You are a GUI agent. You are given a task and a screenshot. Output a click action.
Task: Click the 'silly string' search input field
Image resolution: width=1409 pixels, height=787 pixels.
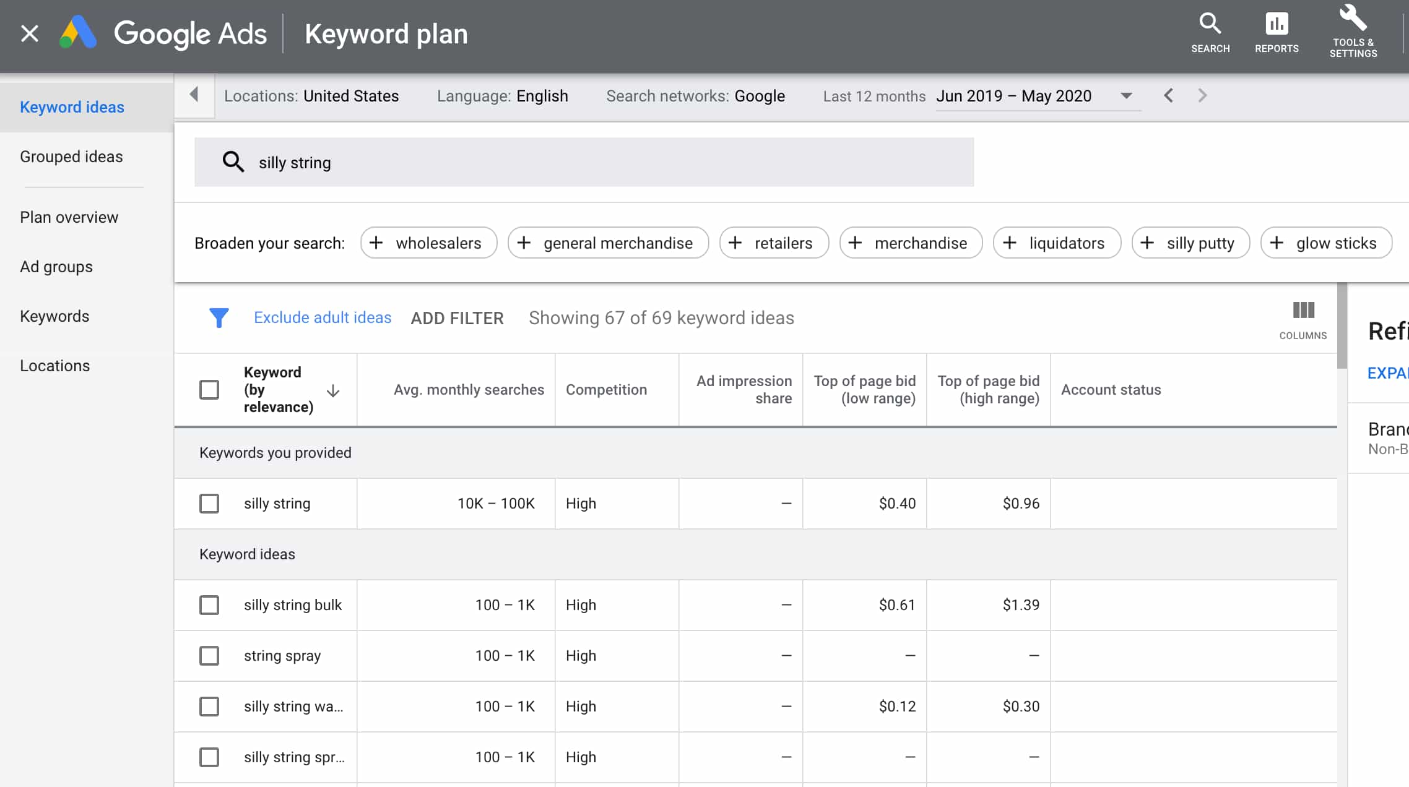click(x=583, y=162)
